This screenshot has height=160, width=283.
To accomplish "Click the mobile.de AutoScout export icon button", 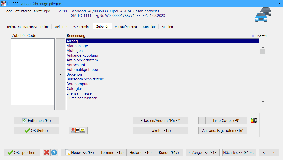I will pos(78,130).
